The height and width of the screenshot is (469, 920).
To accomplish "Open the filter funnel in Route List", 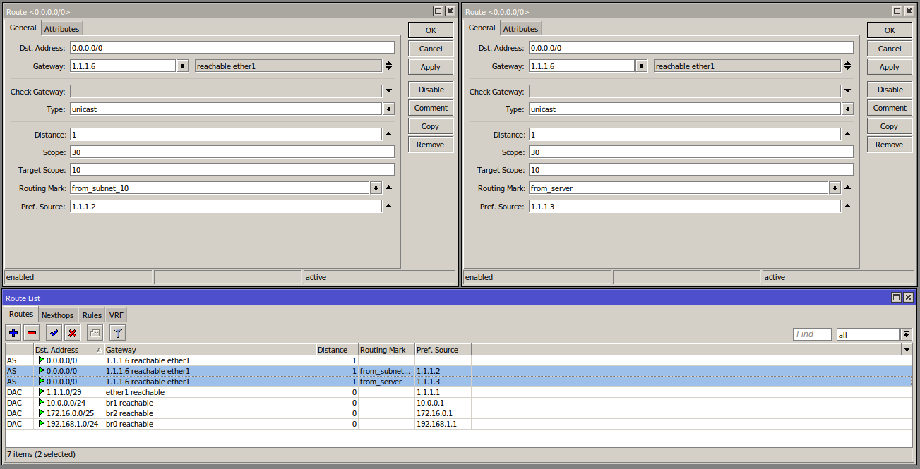I will (x=118, y=333).
